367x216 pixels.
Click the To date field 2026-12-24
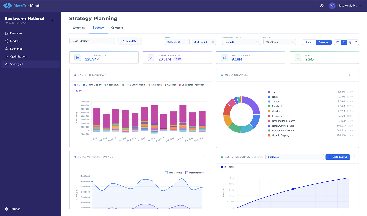[x=204, y=42]
